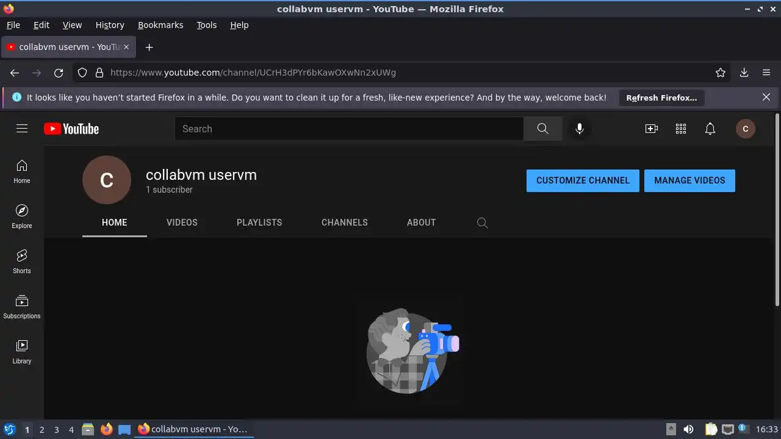Open the Tools menu
781x439 pixels.
pos(207,25)
